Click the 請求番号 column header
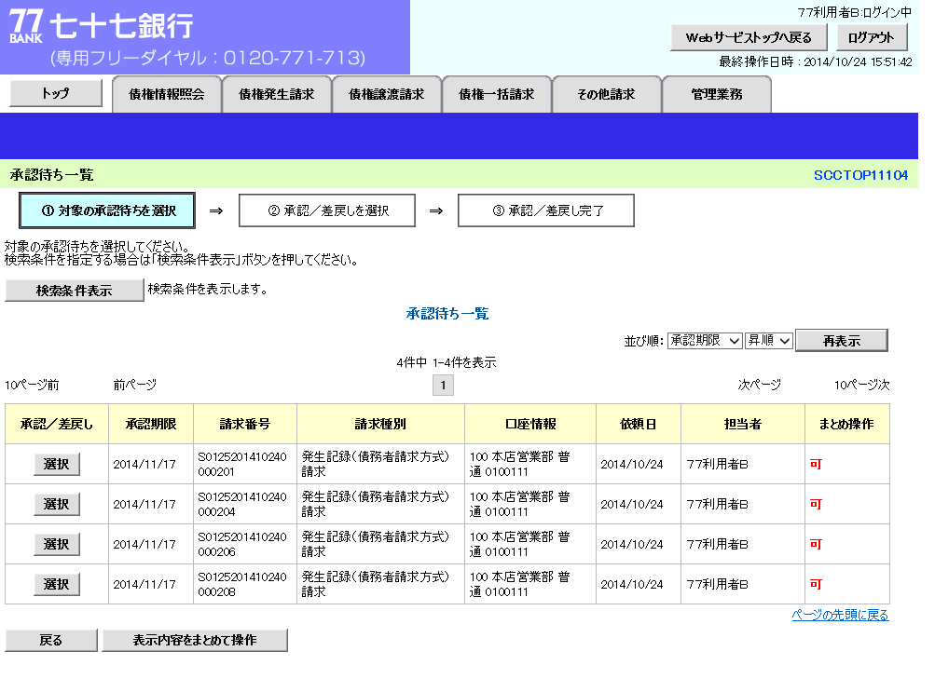 tap(245, 424)
